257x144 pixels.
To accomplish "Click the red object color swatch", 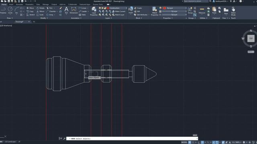I will pyautogui.click(x=165, y=8).
